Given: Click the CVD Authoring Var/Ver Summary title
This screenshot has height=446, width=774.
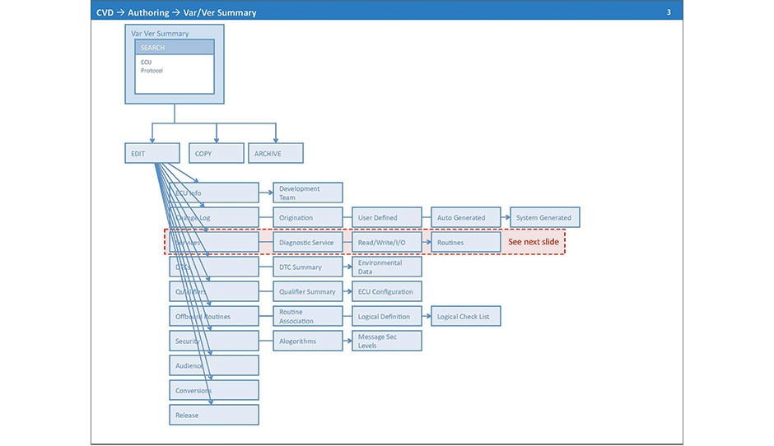Looking at the screenshot, I should tap(176, 12).
